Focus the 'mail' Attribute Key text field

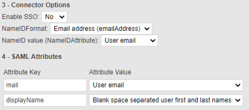click(45, 85)
